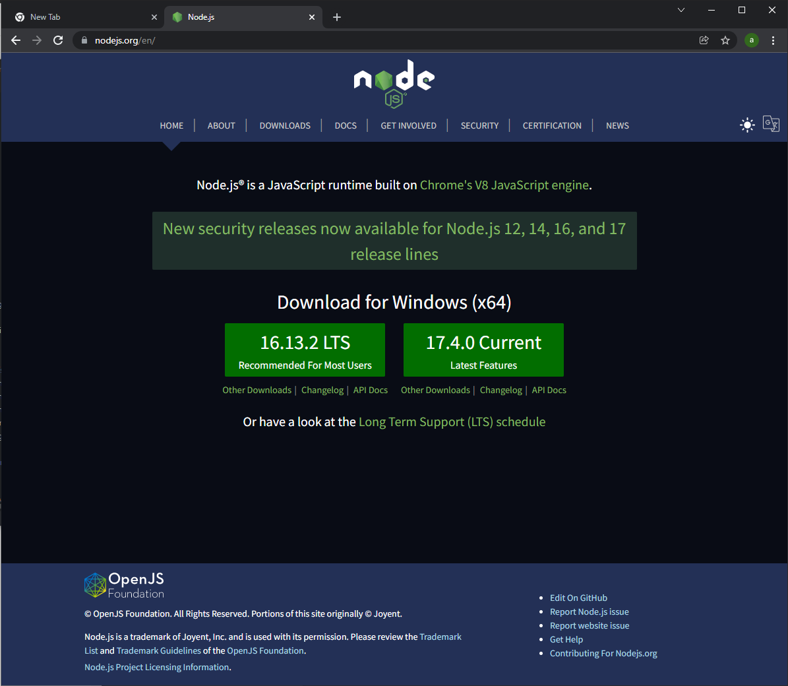
Task: Open the profile avatar 'a'
Action: [751, 40]
